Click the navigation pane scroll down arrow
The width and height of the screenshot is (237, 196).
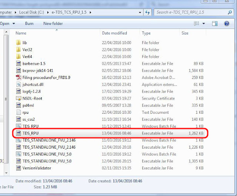click(x=6, y=173)
